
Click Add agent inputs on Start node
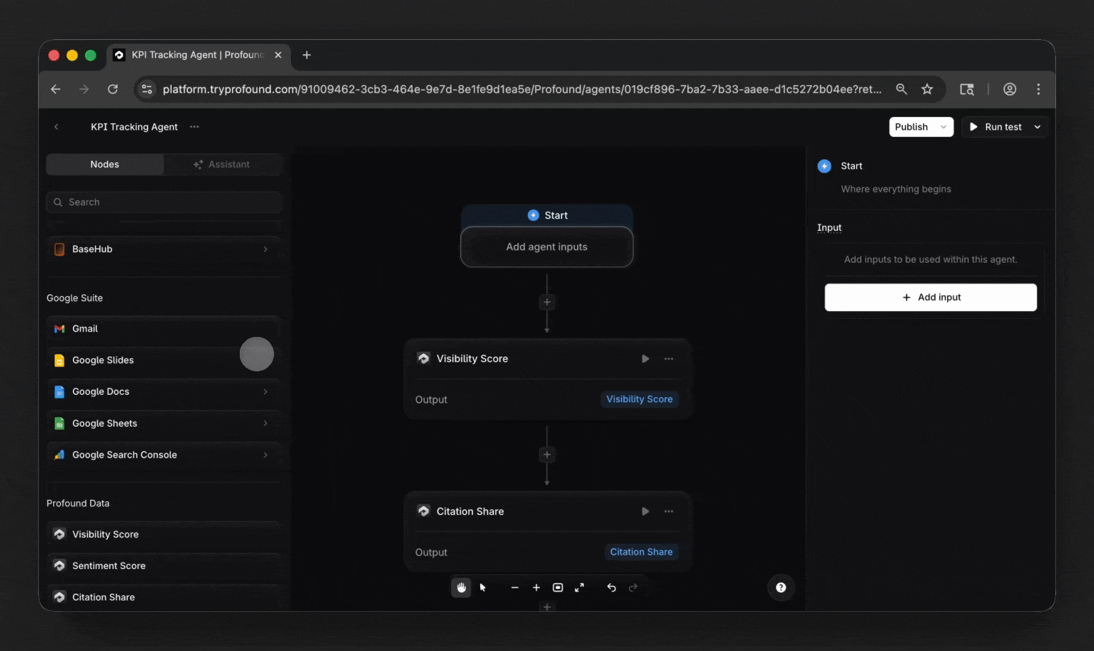pyautogui.click(x=547, y=247)
